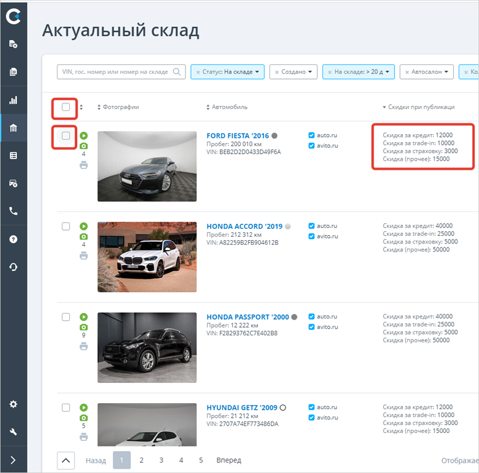Click green play icon for Ford Fiesta
This screenshot has width=479, height=473.
(84, 135)
